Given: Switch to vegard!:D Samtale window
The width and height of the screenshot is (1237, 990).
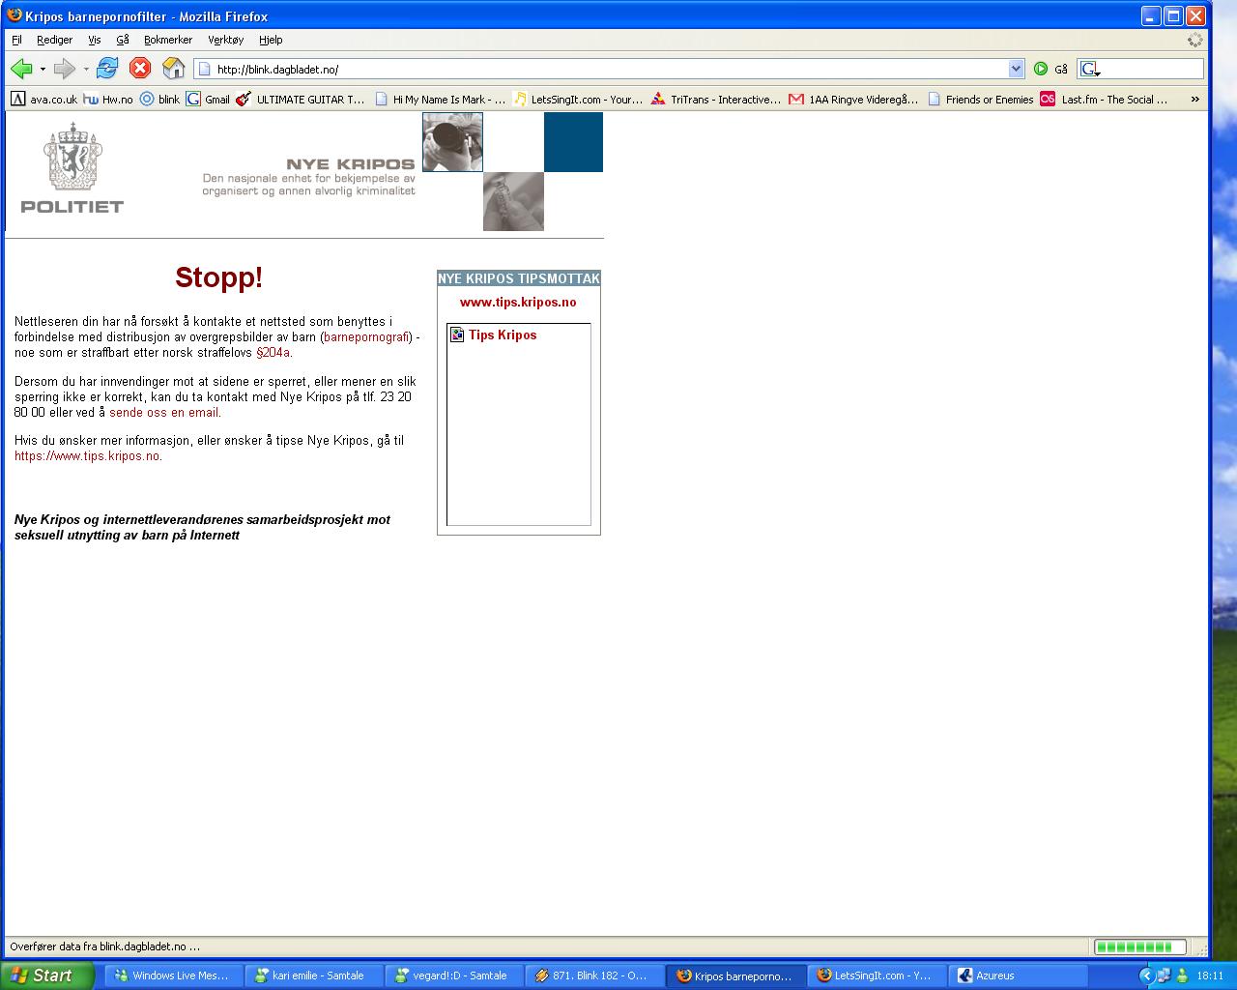Looking at the screenshot, I should (x=453, y=975).
